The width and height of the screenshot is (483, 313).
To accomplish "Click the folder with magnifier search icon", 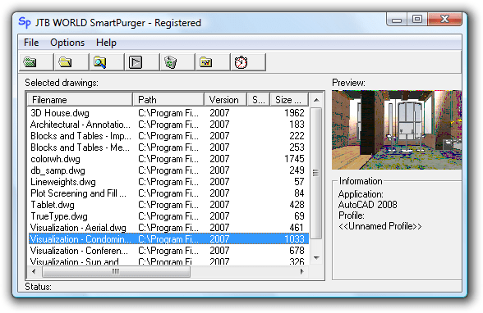I will click(x=100, y=62).
